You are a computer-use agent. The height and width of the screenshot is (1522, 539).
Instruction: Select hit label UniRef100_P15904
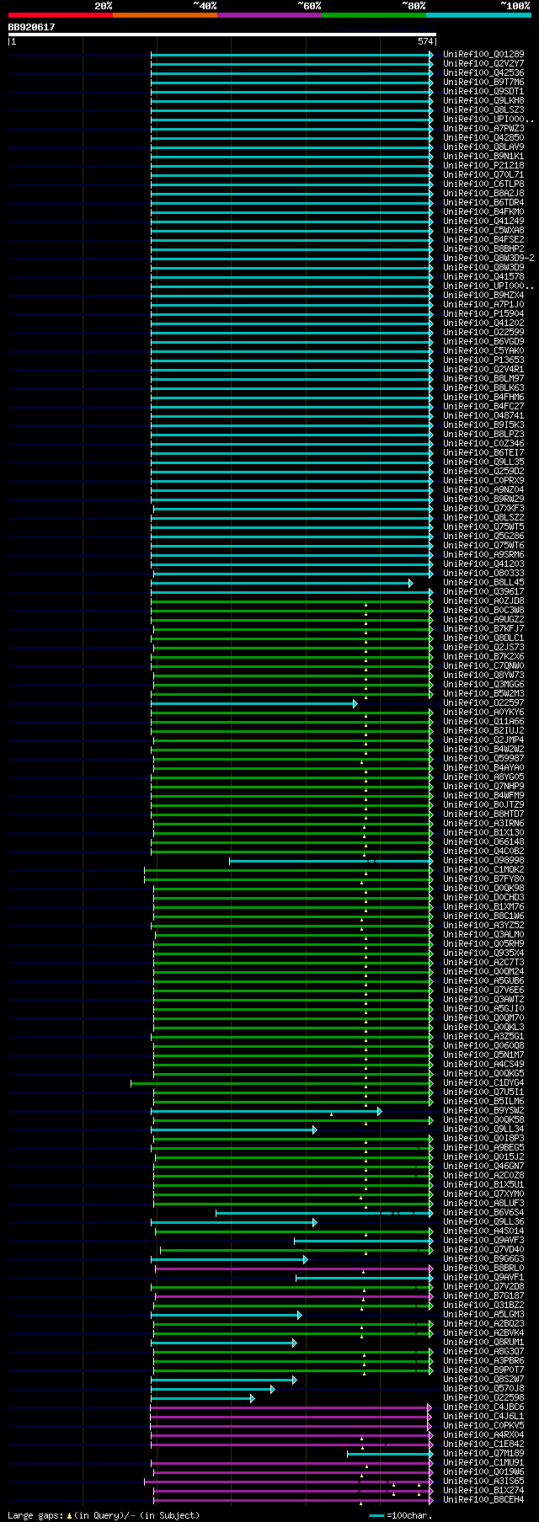[483, 314]
